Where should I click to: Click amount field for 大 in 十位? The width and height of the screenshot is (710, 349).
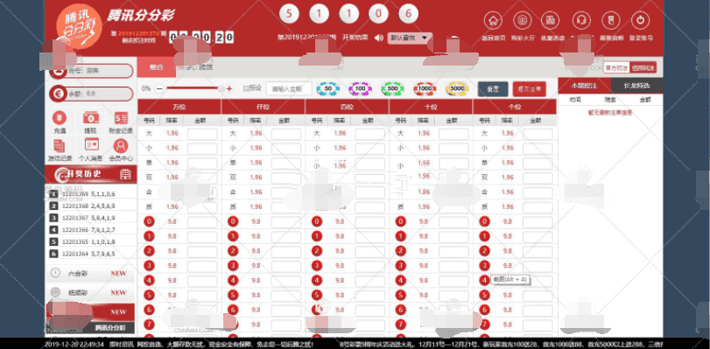[x=453, y=134]
